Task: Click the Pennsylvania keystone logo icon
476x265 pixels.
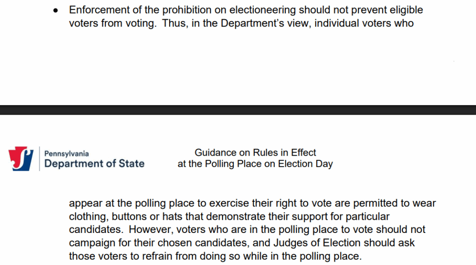Action: pyautogui.click(x=21, y=159)
